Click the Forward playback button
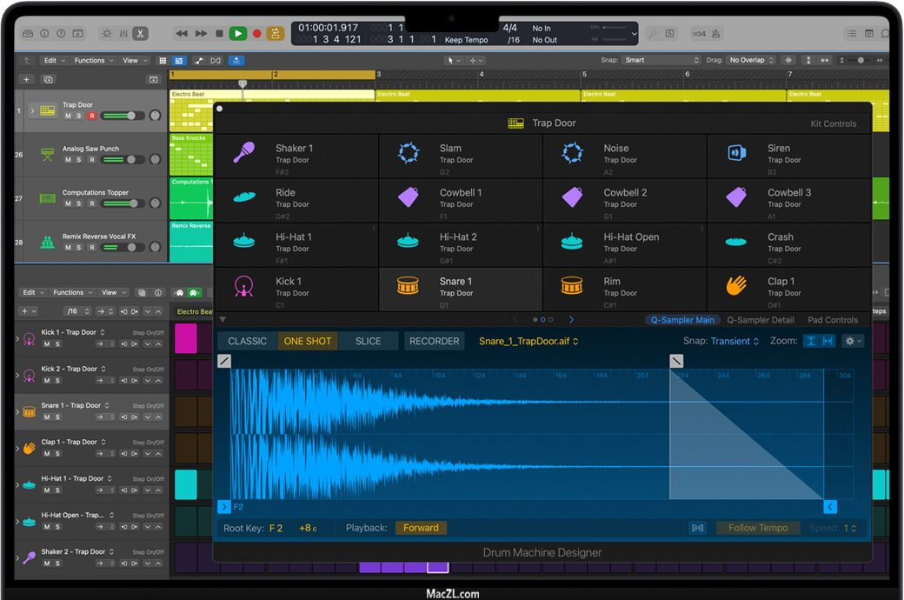 pos(421,528)
